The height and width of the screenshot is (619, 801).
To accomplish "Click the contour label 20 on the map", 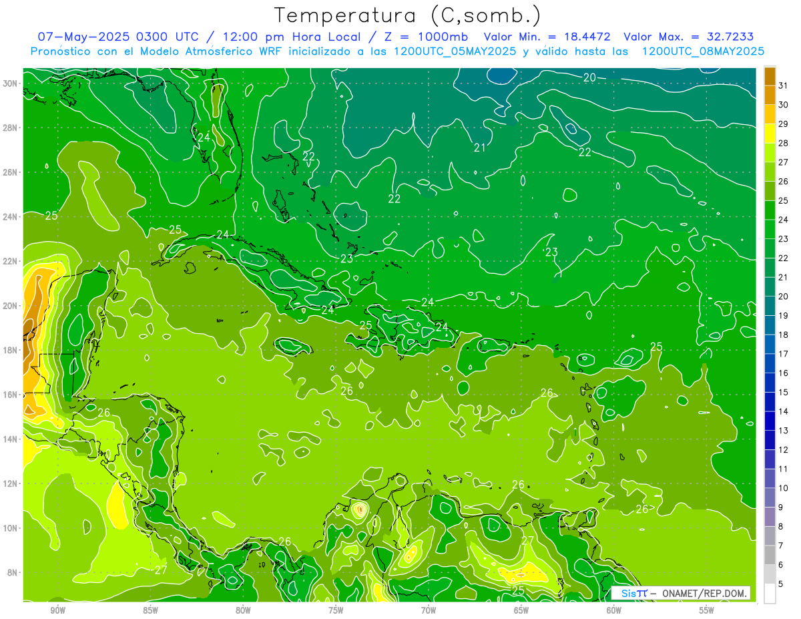I will [589, 77].
